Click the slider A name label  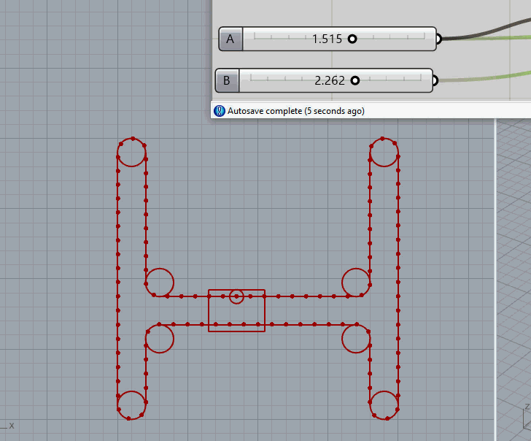tap(230, 39)
